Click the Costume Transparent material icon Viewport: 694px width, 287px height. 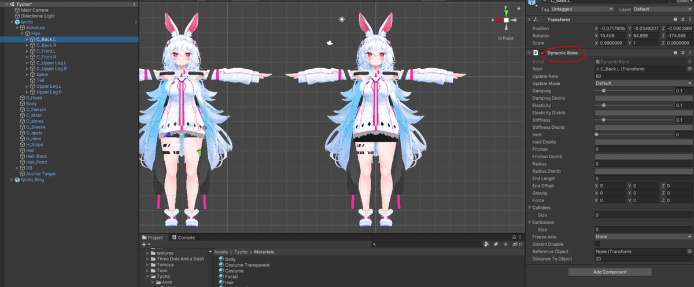[x=221, y=265]
